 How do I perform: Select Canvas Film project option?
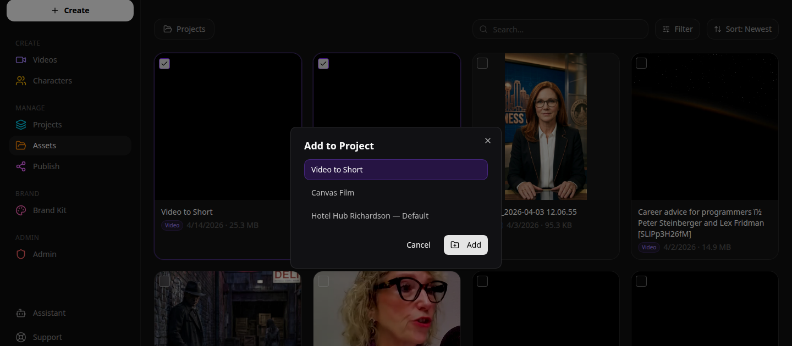pos(396,193)
